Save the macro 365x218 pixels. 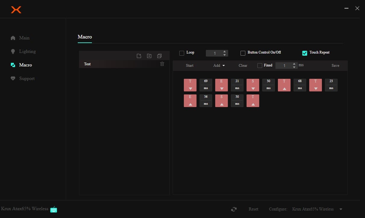[335, 66]
